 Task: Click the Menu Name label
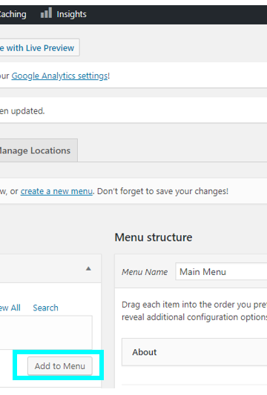pos(145,272)
